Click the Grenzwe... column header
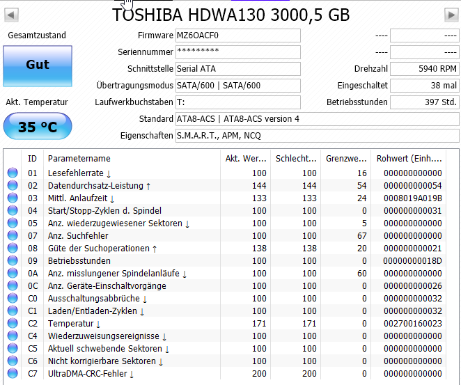Screen dimensions: 461x385 [x=346, y=159]
